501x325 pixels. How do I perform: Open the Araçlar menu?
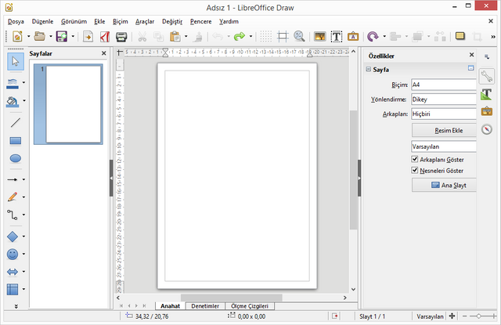click(145, 21)
